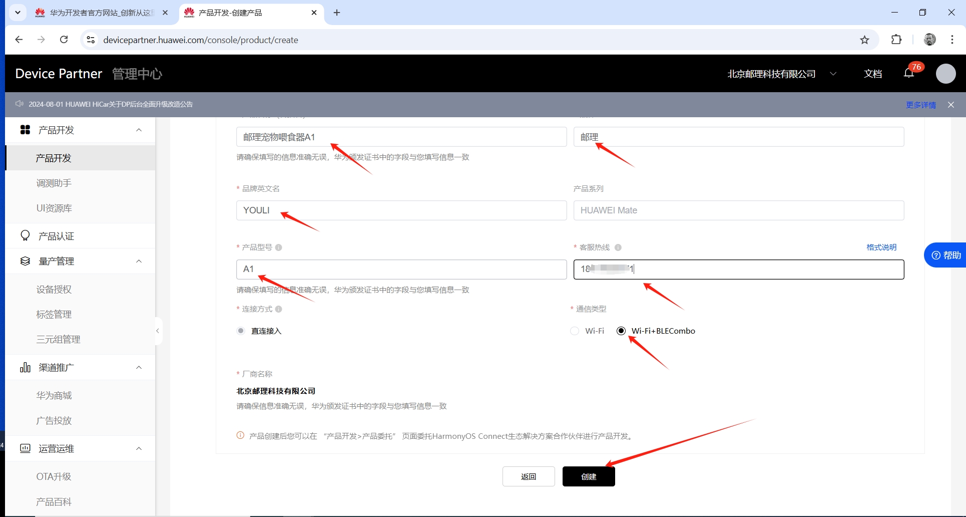Open 华为商城 in the sidebar
The height and width of the screenshot is (517, 966).
54,395
